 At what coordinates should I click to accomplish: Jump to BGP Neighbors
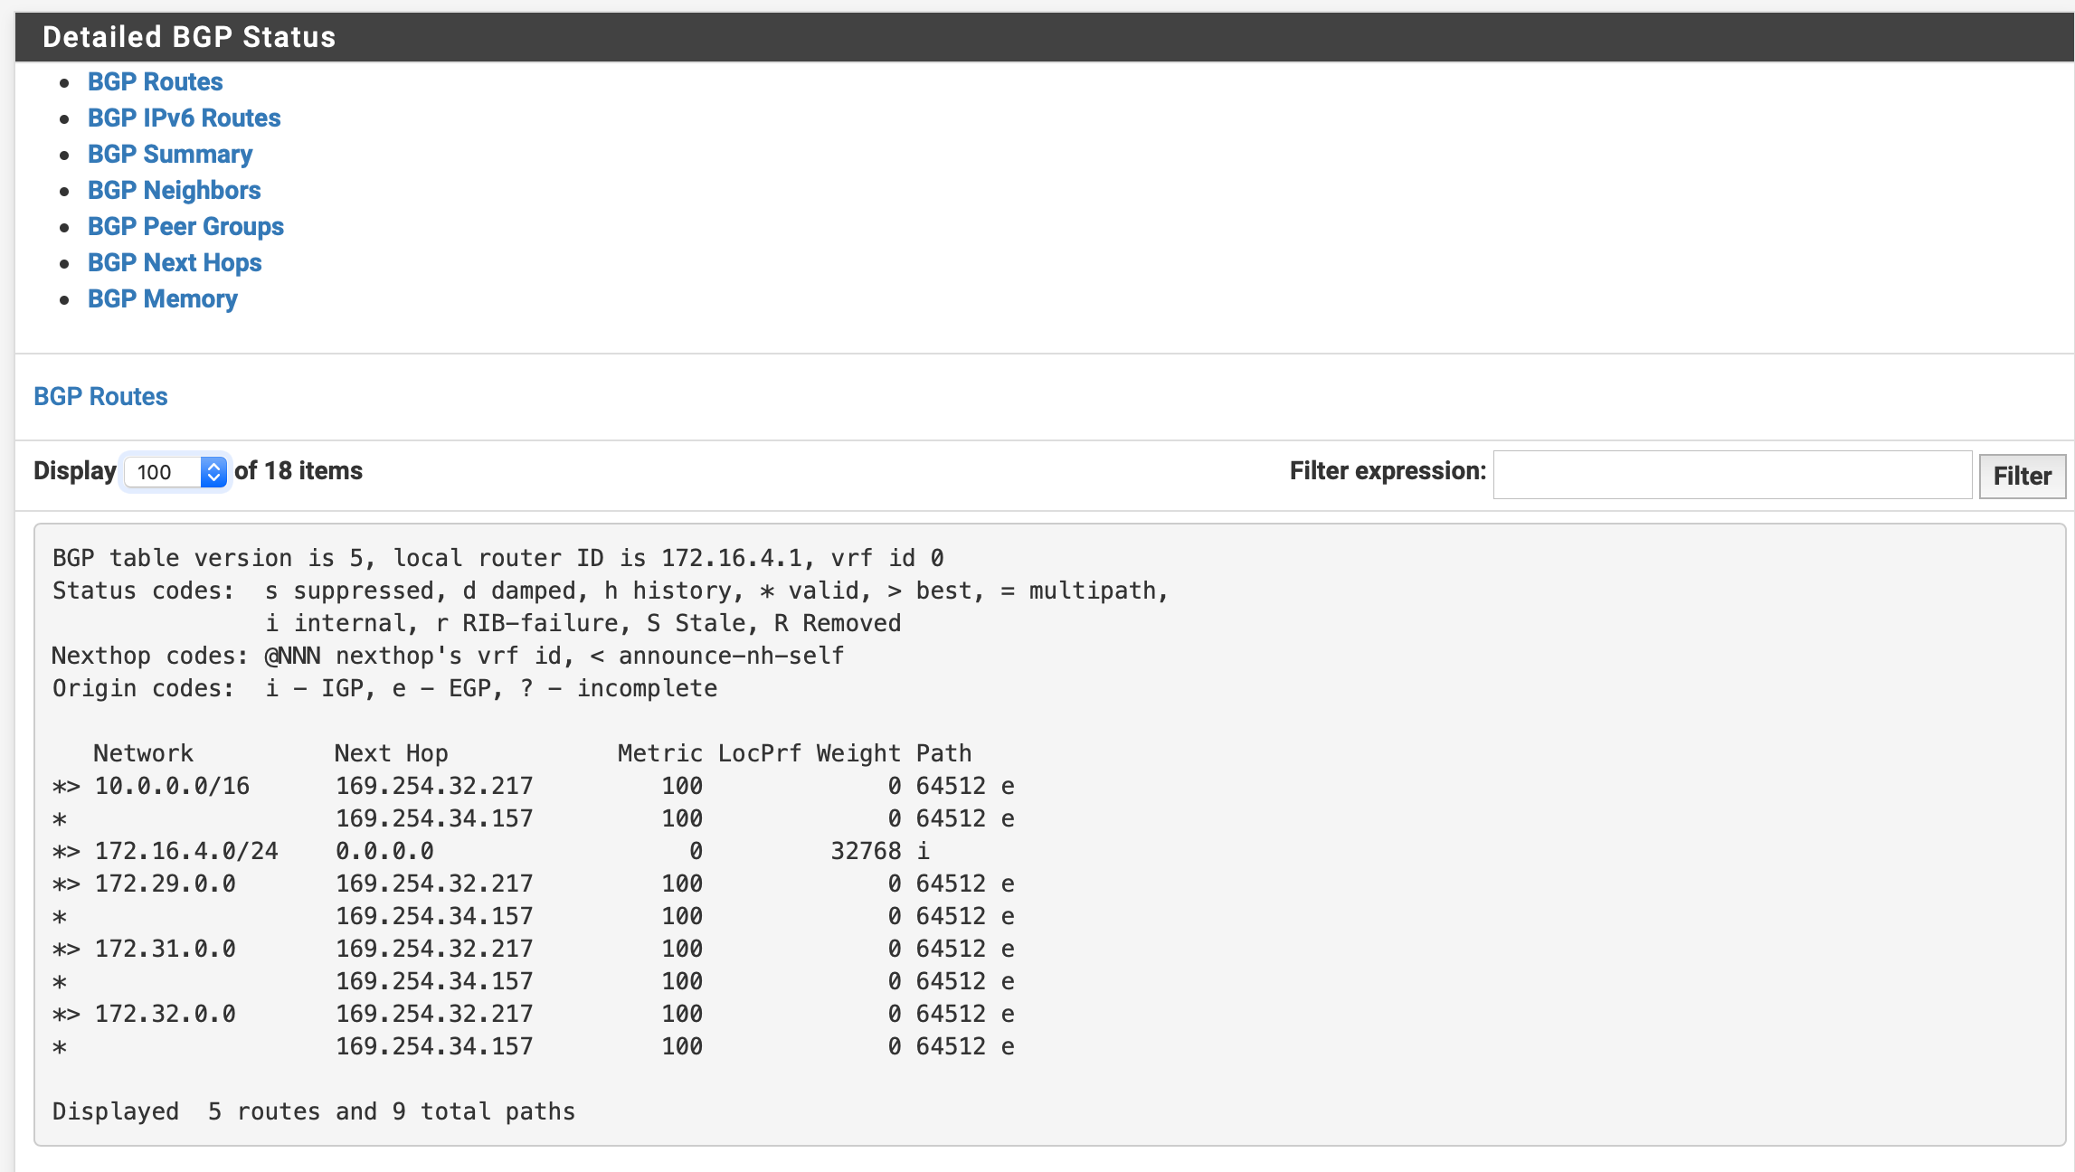(x=174, y=190)
